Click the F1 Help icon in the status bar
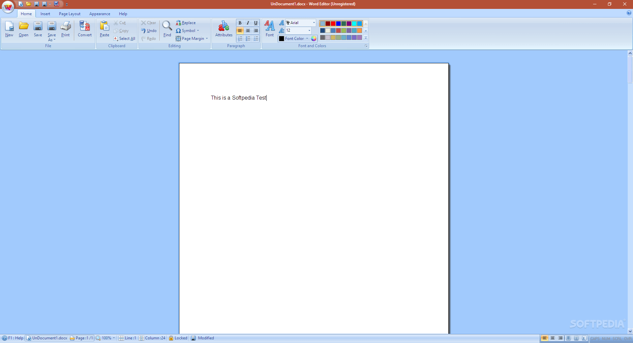The width and height of the screenshot is (633, 343). pos(5,338)
